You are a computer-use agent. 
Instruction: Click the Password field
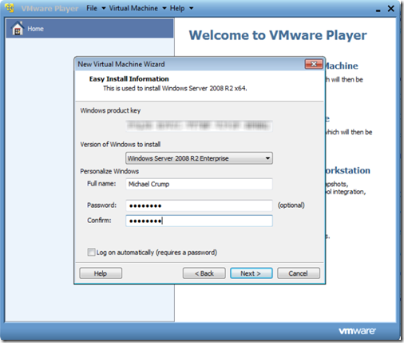pos(199,205)
